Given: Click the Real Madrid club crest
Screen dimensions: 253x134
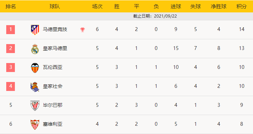Looking at the screenshot, I should click(x=35, y=49).
